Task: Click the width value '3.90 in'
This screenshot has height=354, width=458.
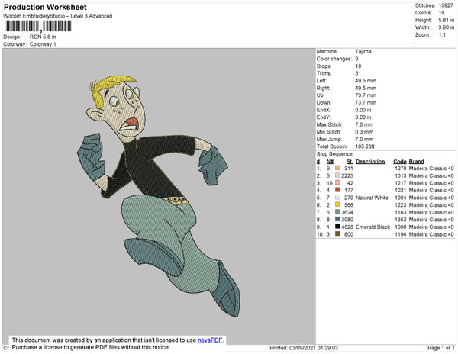Action: [447, 27]
